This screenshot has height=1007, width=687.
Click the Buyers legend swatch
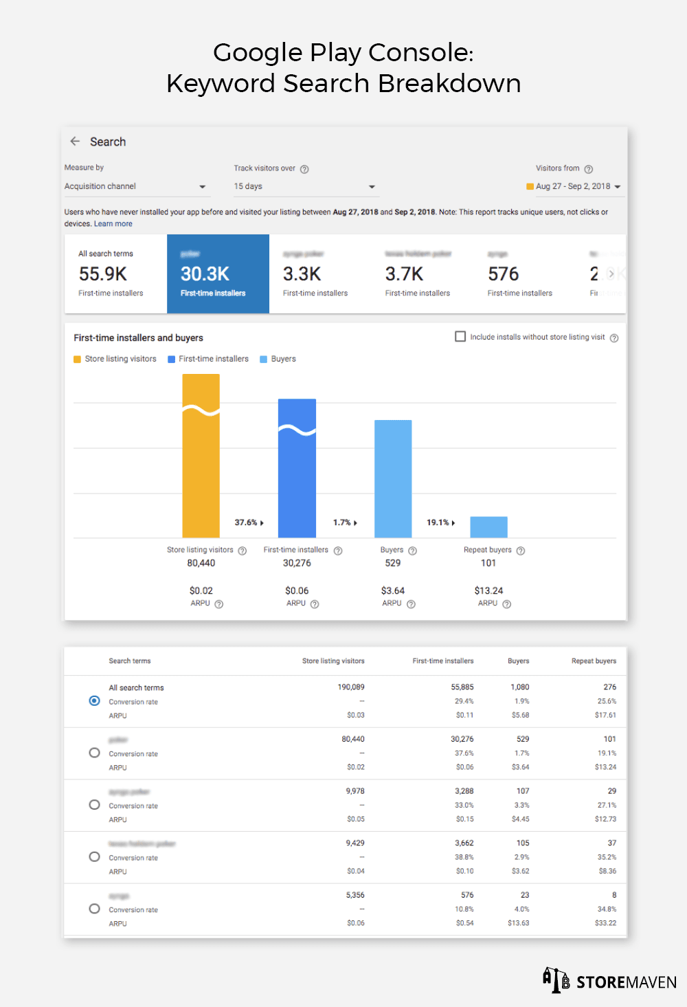tap(264, 359)
